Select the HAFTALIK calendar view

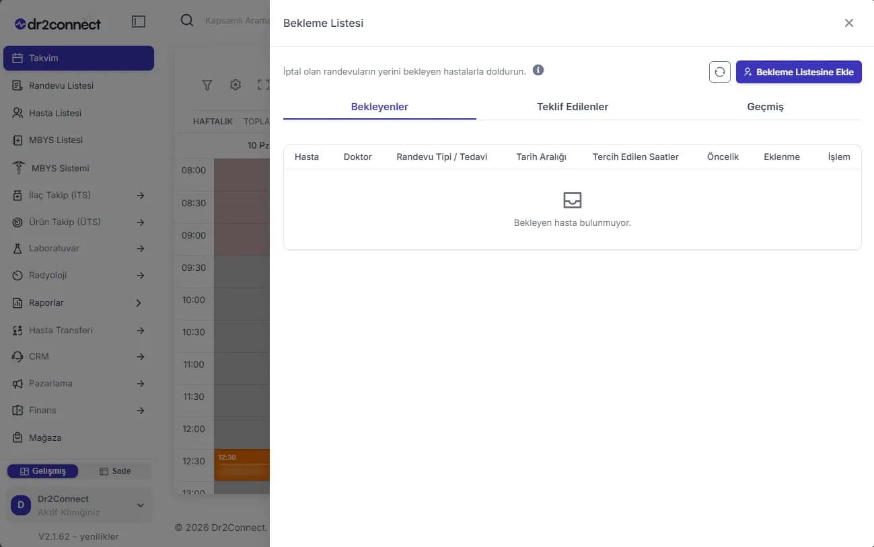[213, 122]
